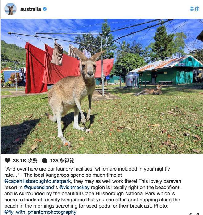The width and height of the screenshot is (203, 215).
Task: Open photographer @fly_with_phantomphotography profile
Action: coord(40,212)
